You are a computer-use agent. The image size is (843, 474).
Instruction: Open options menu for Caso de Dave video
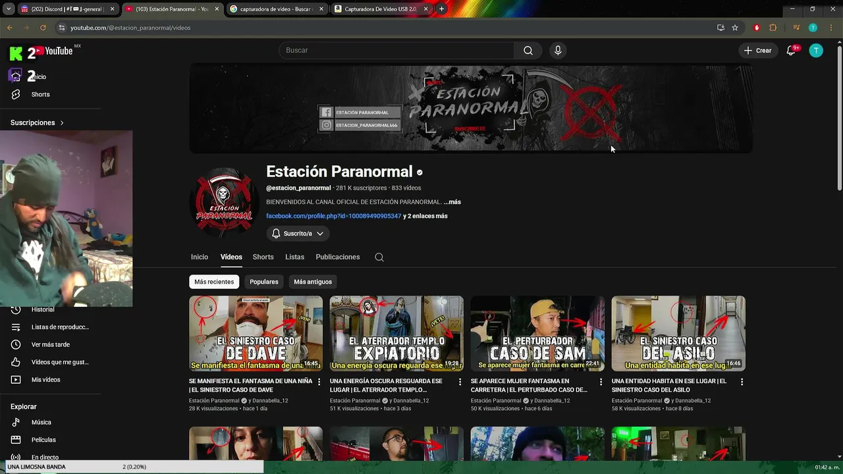[x=319, y=382]
